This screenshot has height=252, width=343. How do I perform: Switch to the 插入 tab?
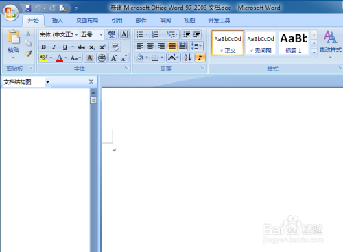pyautogui.click(x=57, y=21)
